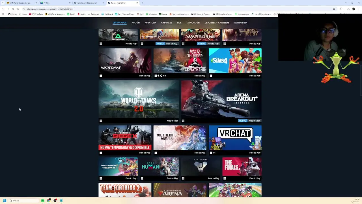The height and width of the screenshot is (204, 362).
Task: Open the Once Human game card
Action: tap(159, 169)
